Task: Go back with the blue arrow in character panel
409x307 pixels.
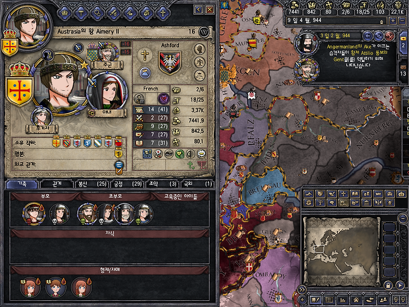Action: (x=198, y=10)
